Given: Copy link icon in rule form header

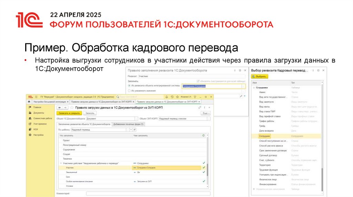Looking at the screenshot, I should 200,107.
